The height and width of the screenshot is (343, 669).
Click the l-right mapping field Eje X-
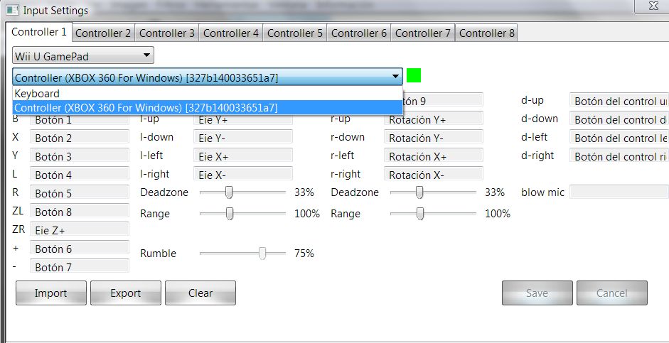pyautogui.click(x=243, y=175)
